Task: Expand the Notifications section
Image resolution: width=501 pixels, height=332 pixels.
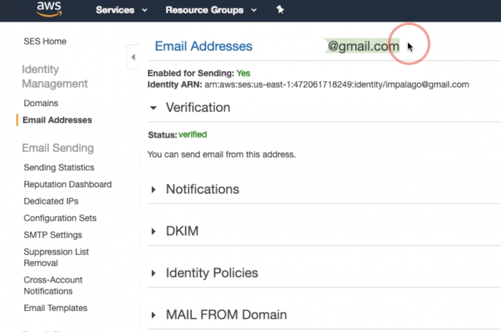Action: pyautogui.click(x=154, y=189)
